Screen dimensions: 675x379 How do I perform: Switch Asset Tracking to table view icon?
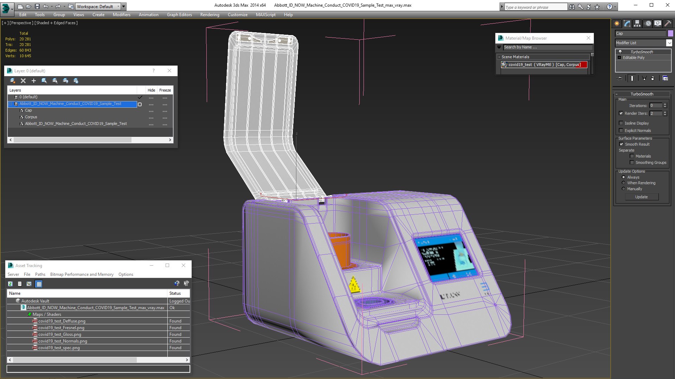pyautogui.click(x=39, y=284)
